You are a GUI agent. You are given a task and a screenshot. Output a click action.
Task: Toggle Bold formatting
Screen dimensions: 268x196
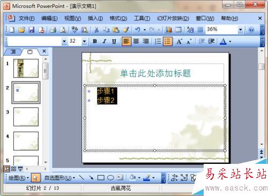click(x=95, y=41)
